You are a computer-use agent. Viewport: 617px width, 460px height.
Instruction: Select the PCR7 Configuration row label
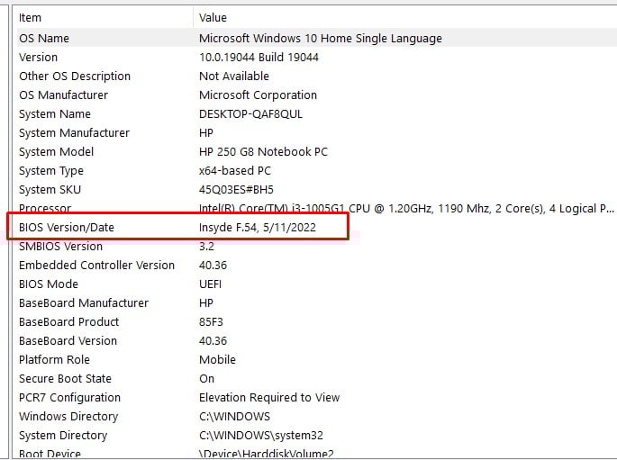(69, 398)
